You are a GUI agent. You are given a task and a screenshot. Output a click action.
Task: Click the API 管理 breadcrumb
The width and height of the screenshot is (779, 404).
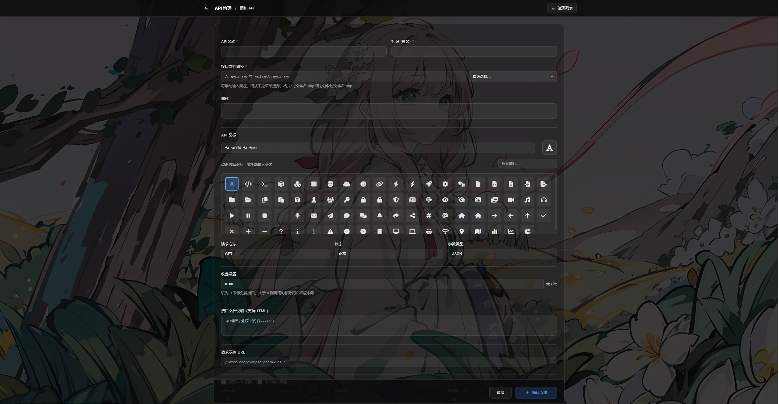(223, 8)
